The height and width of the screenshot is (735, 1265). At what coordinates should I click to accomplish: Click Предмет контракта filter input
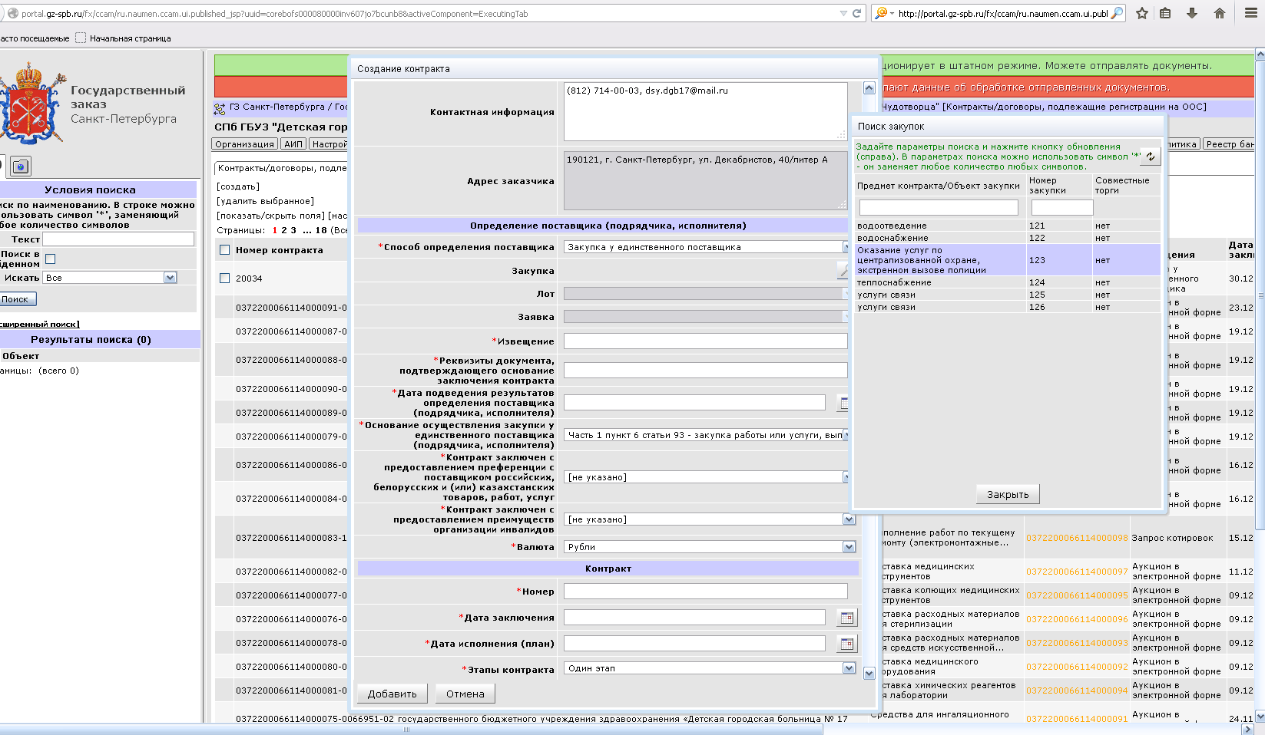939,207
